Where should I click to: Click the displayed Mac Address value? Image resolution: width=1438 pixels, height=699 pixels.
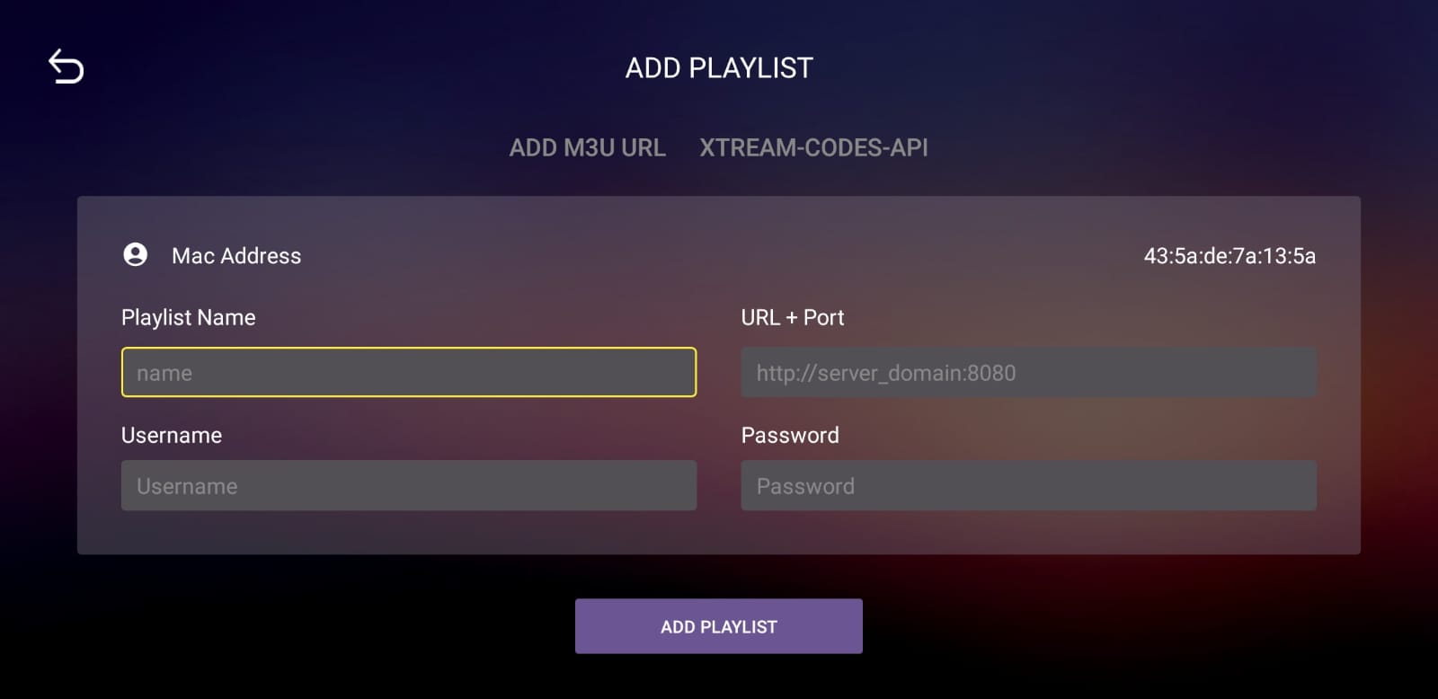coord(1228,256)
